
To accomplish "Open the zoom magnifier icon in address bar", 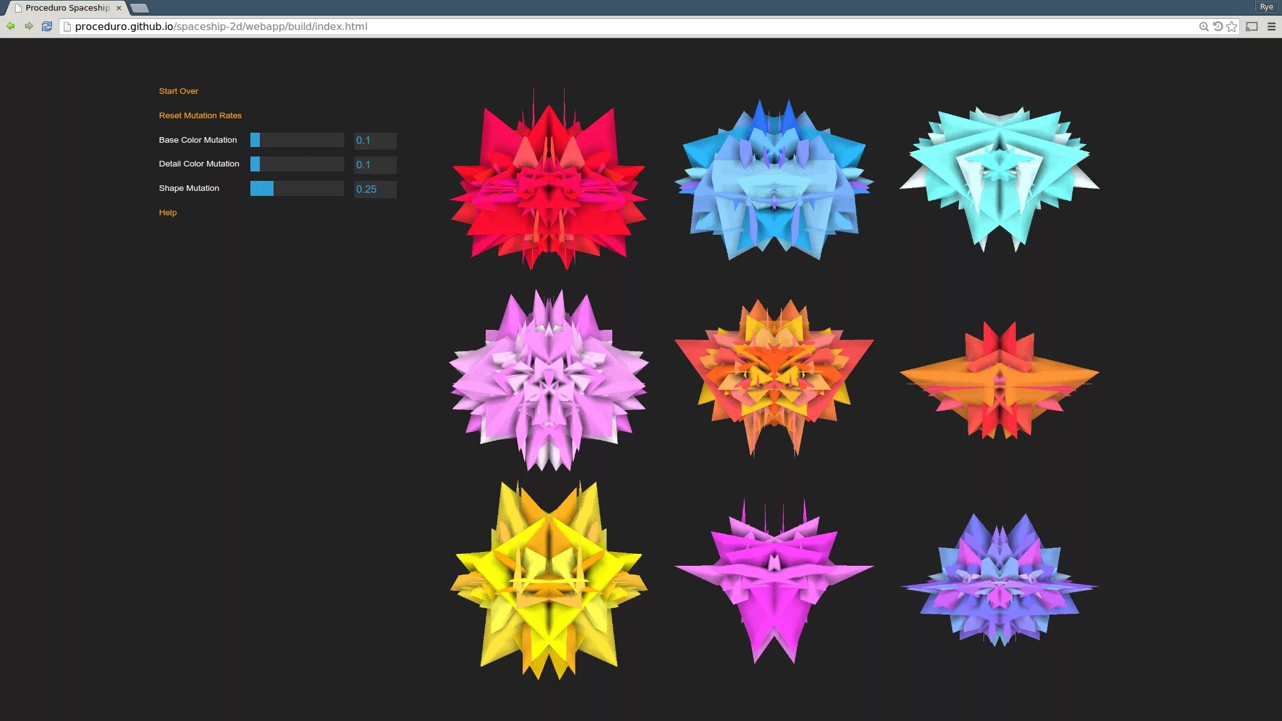I will pyautogui.click(x=1203, y=26).
